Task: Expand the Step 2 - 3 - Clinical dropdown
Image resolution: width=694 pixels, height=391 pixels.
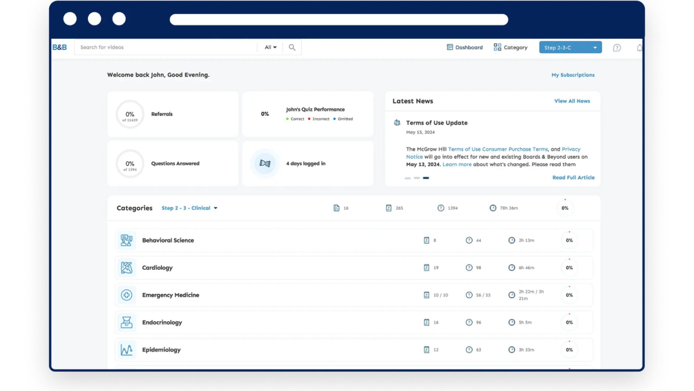Action: (189, 208)
